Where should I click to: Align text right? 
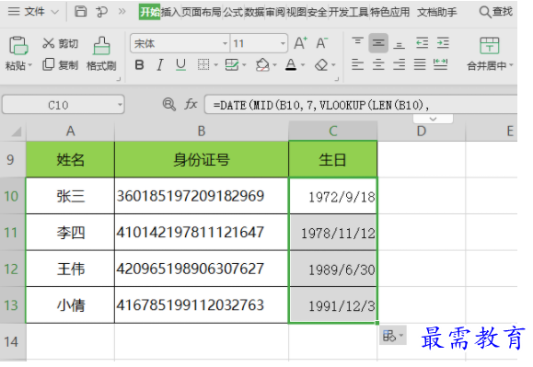400,64
